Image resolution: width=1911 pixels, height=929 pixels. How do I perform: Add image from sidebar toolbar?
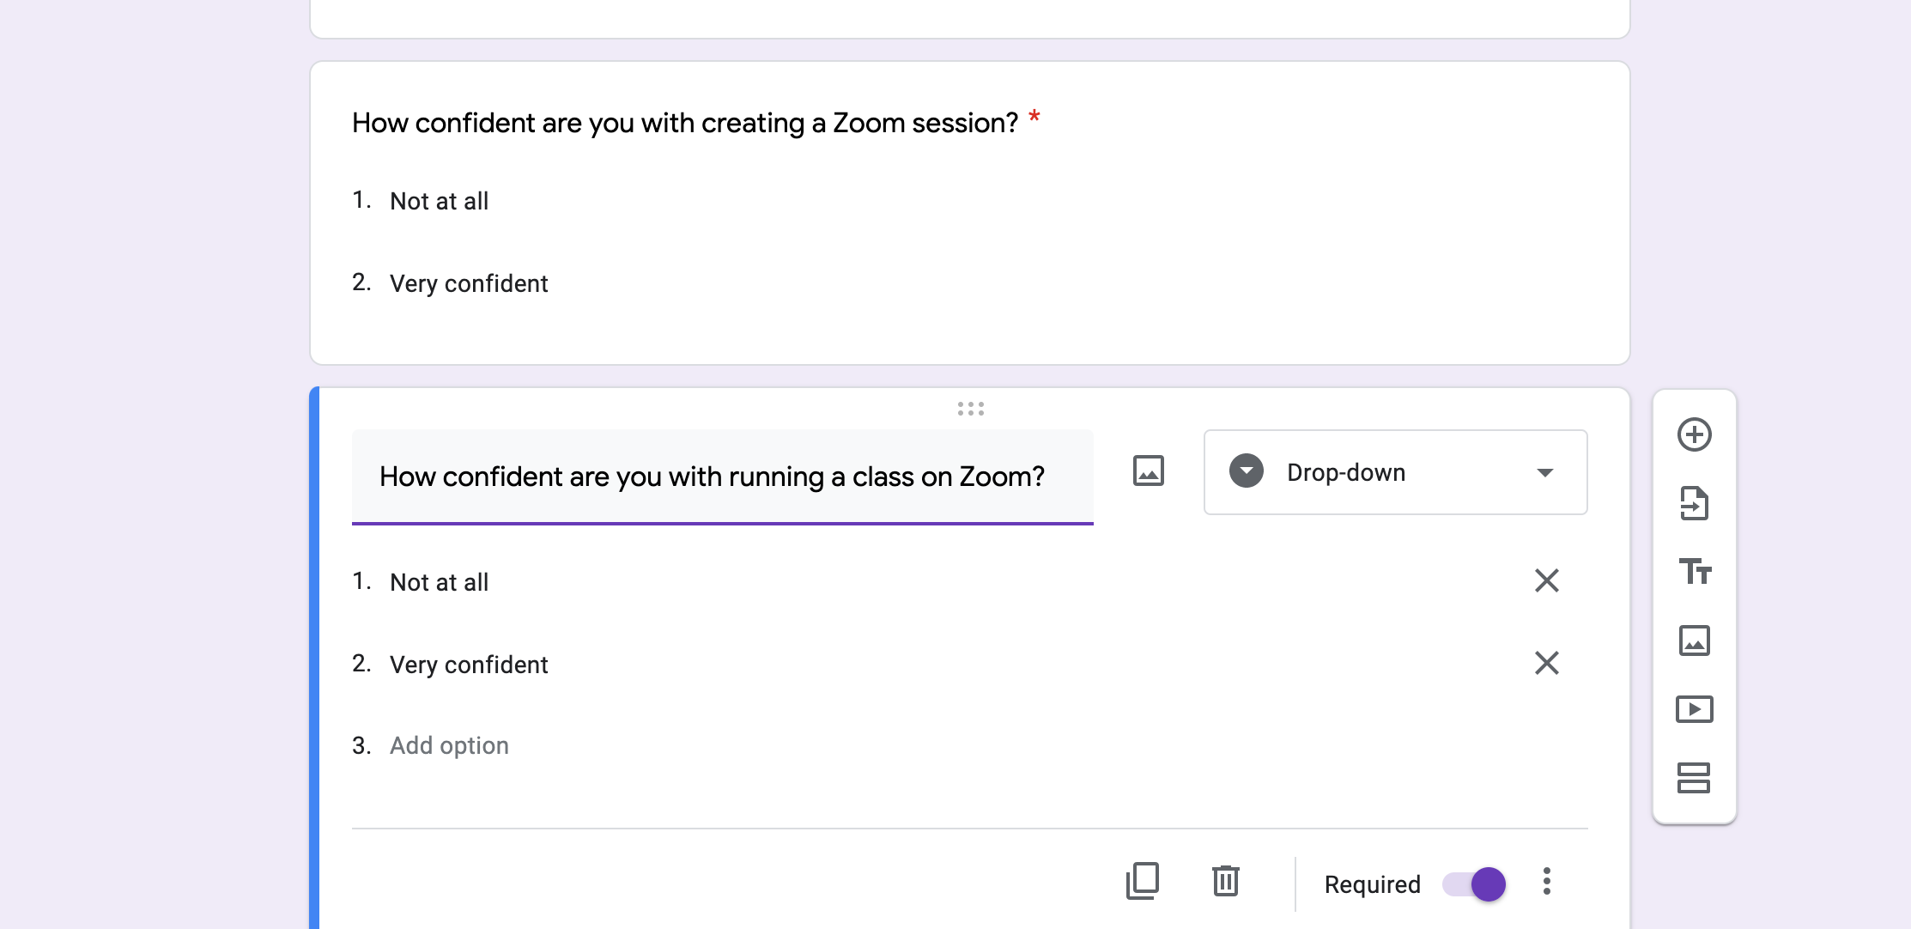1694,641
